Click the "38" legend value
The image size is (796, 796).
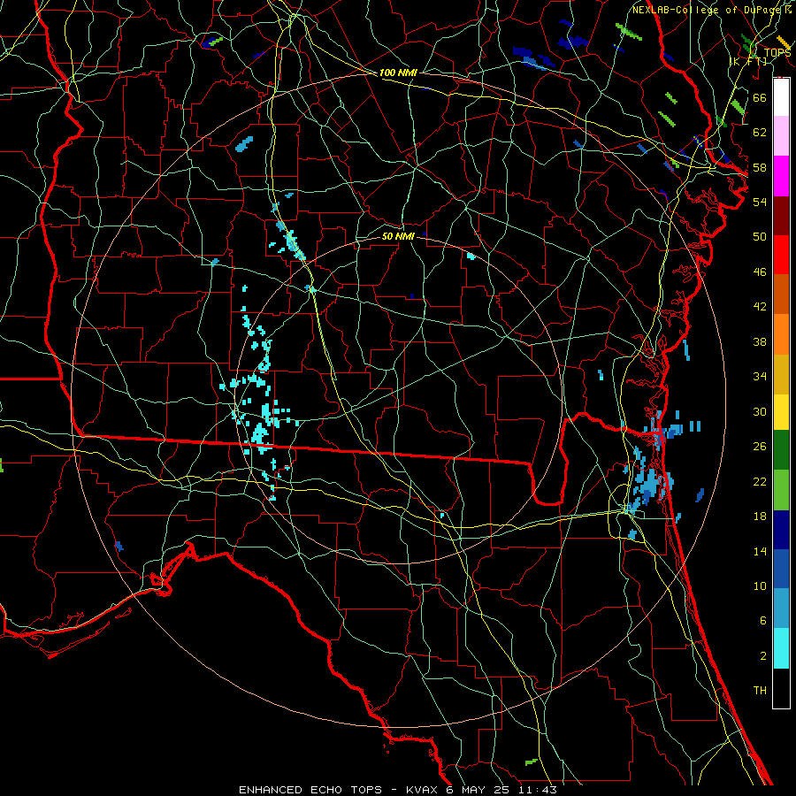click(x=760, y=342)
